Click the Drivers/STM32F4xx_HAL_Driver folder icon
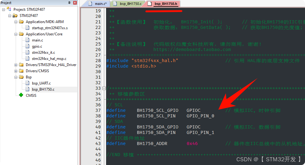The height and width of the screenshot is (165, 305). point(22,65)
